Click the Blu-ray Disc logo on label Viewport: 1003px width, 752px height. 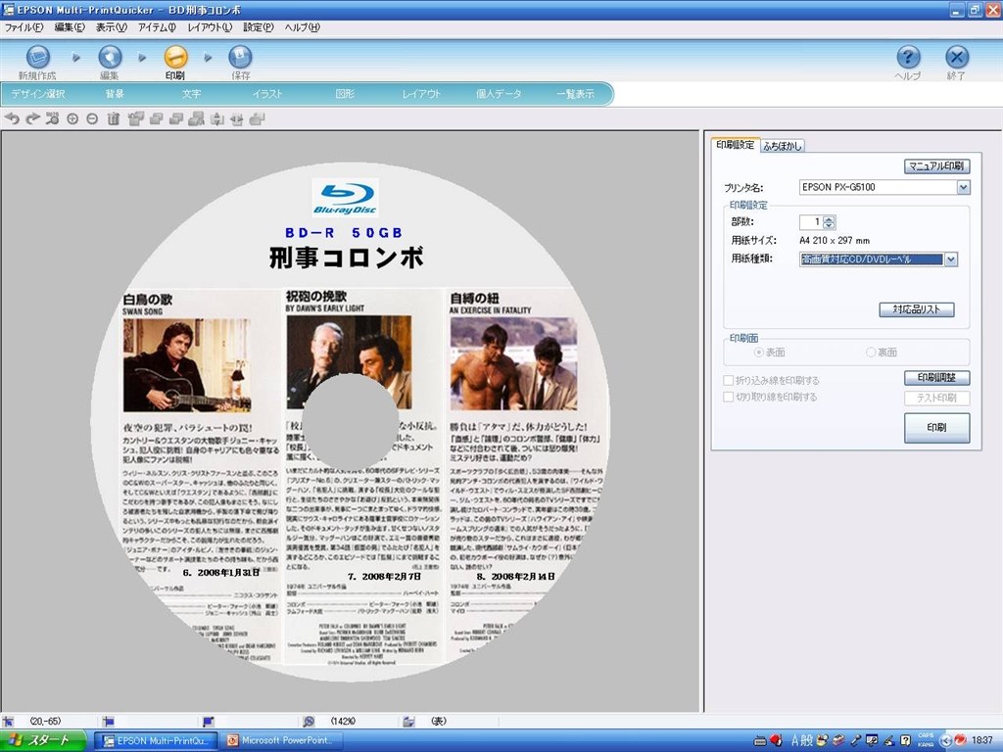pyautogui.click(x=346, y=198)
